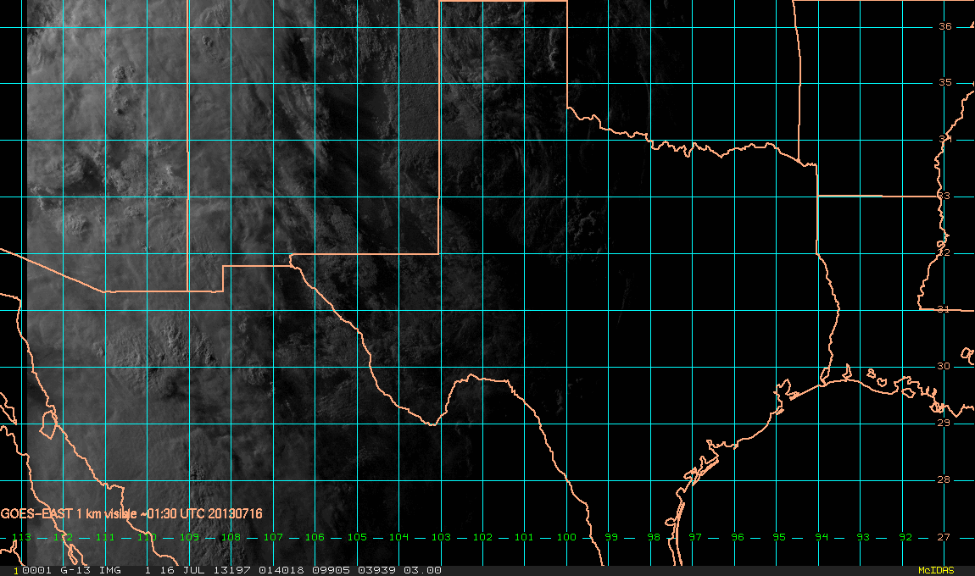Click longitude label 96
The width and height of the screenshot is (975, 576).
pos(738,537)
